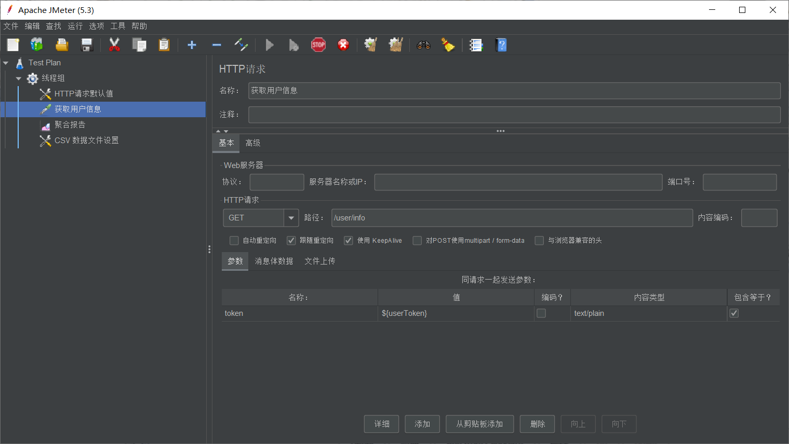Open the Templates toolbar icon
This screenshot has width=789, height=444.
click(x=36, y=45)
